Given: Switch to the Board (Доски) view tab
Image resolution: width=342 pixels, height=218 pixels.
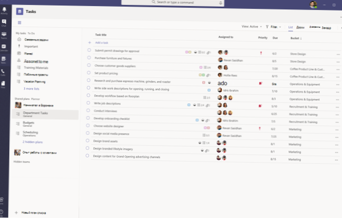Looking at the screenshot, I should [x=301, y=27].
